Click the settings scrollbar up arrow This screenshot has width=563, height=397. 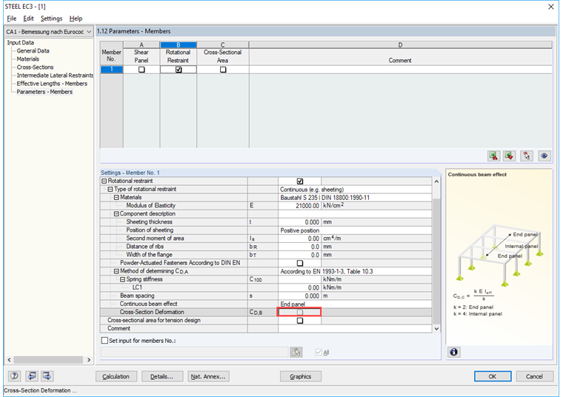[x=436, y=181]
